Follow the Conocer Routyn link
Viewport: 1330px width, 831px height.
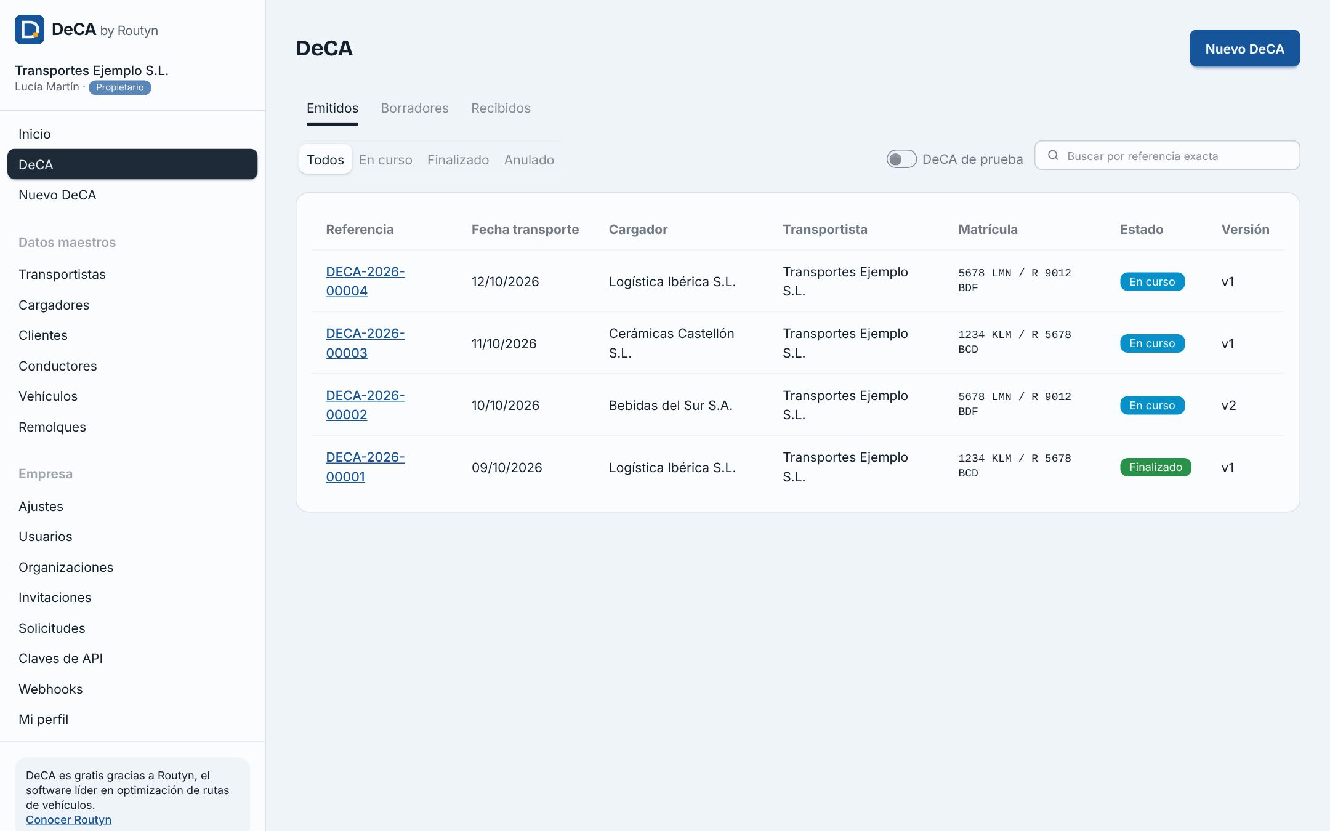tap(68, 820)
